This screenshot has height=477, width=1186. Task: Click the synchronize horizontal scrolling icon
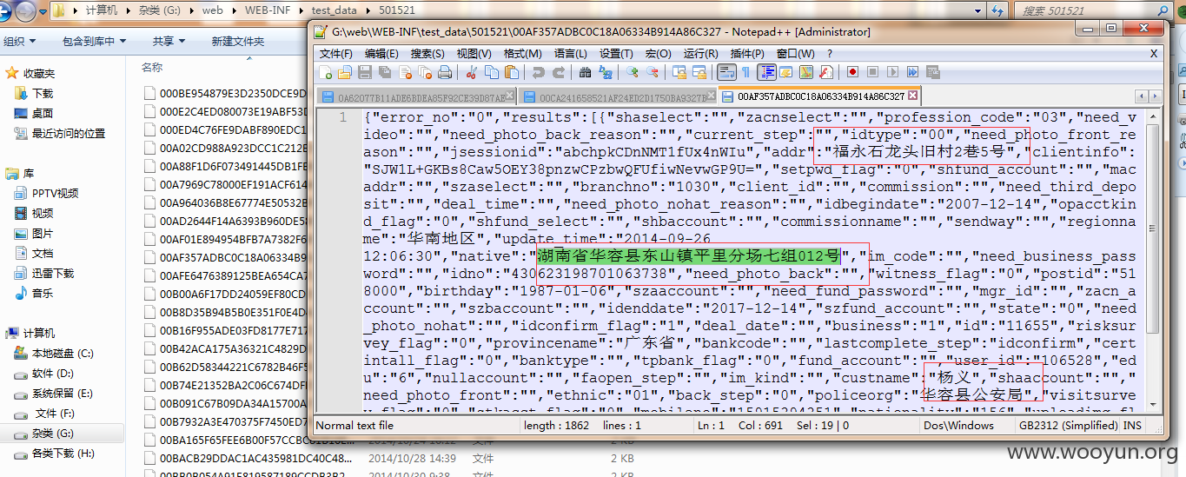699,72
